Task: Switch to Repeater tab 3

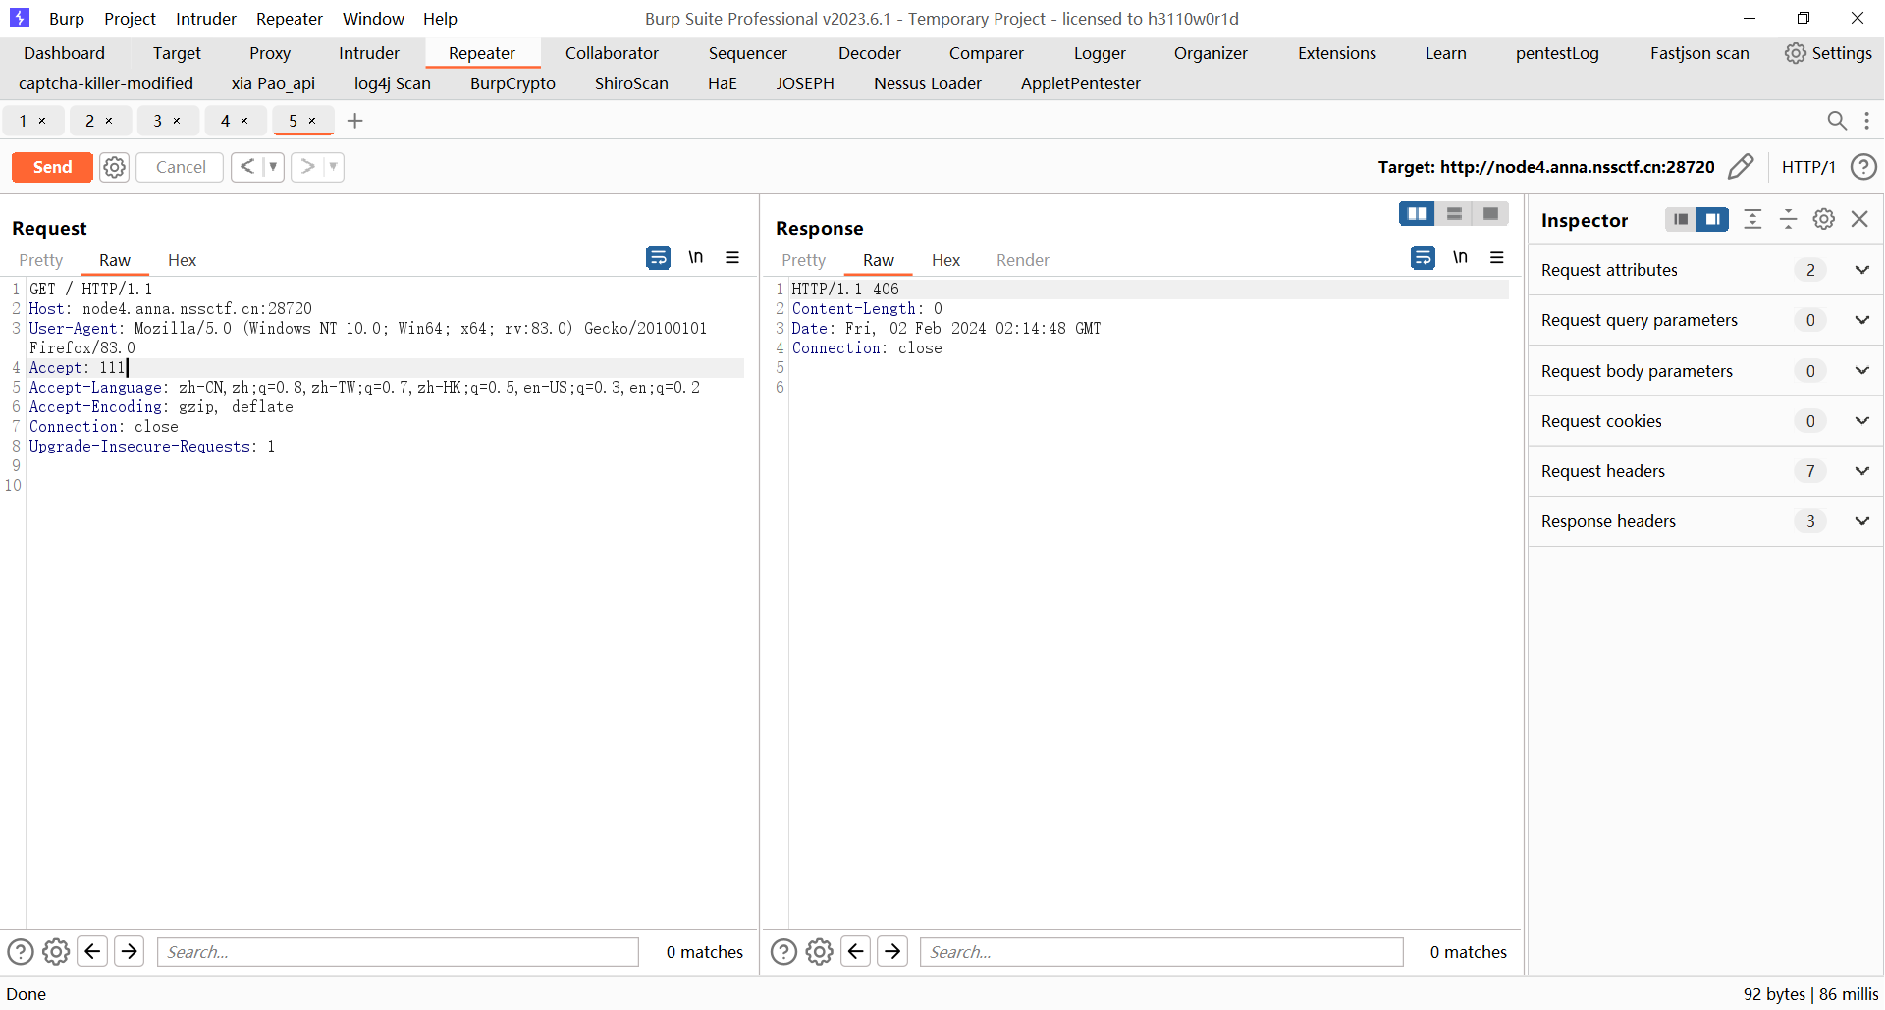Action: click(157, 121)
